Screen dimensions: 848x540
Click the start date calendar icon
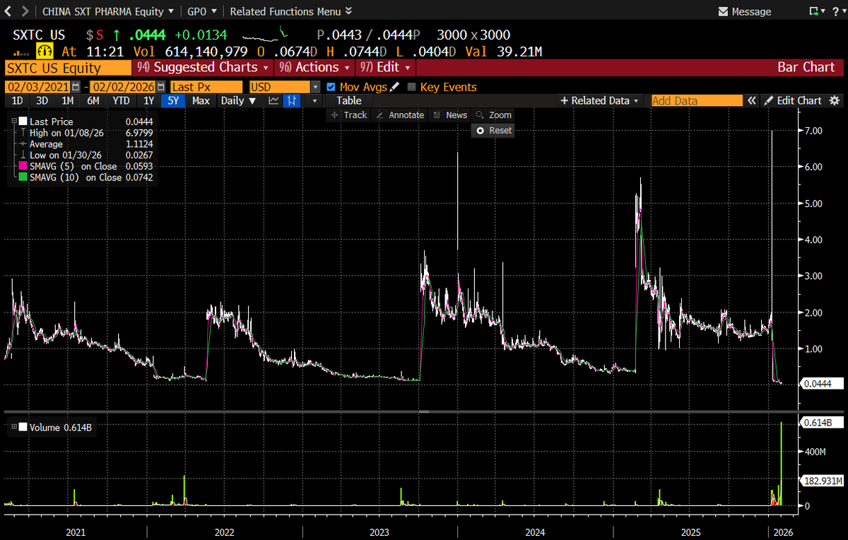(x=77, y=87)
